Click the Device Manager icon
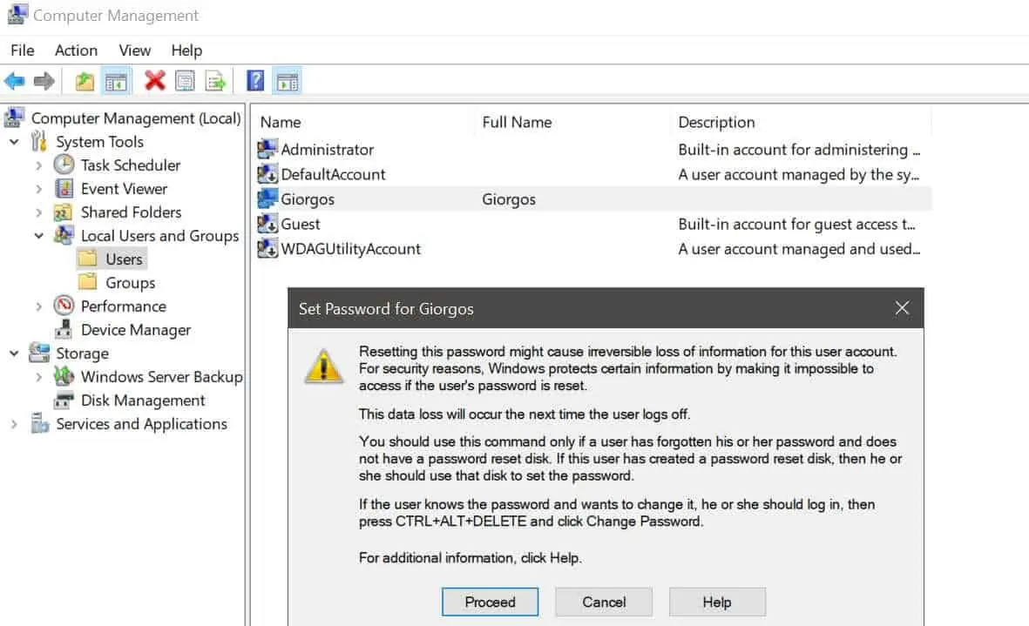Image resolution: width=1029 pixels, height=626 pixels. (x=64, y=329)
